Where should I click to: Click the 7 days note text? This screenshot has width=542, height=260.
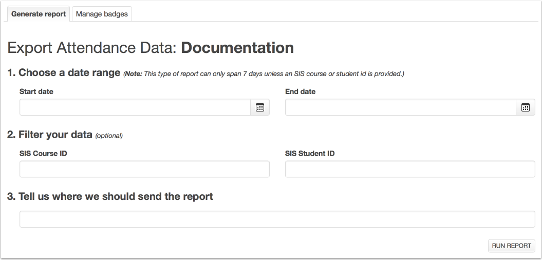tap(264, 73)
